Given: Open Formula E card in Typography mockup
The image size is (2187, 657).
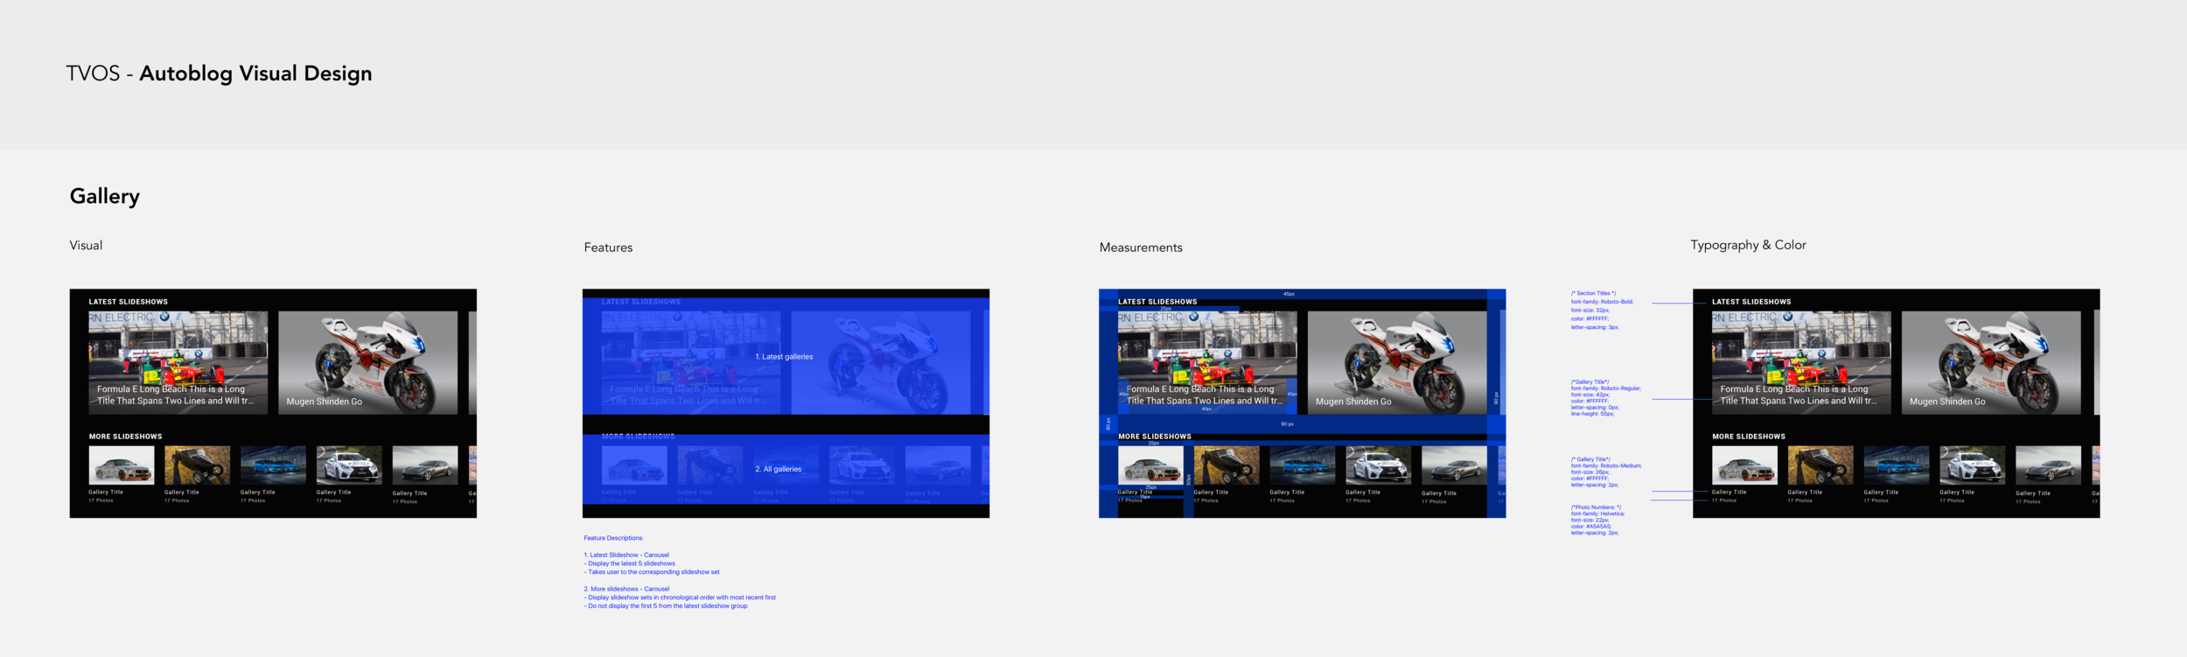Looking at the screenshot, I should click(1801, 362).
